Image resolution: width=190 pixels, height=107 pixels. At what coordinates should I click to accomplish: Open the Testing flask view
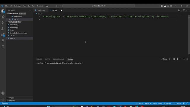[3, 41]
